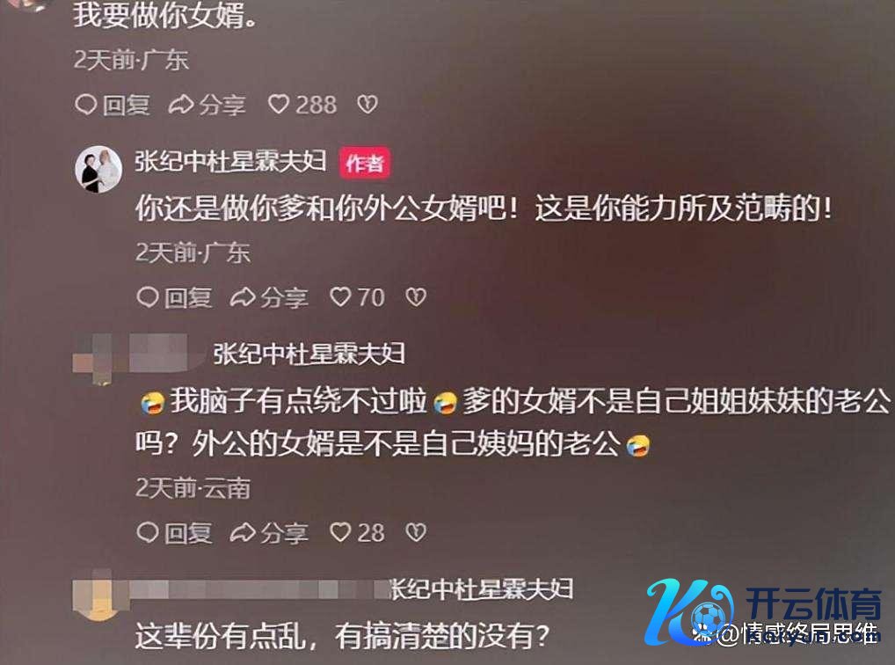The image size is (895, 665).
Task: Share the Yunnan comment with 28 likes
Action: pyautogui.click(x=269, y=533)
